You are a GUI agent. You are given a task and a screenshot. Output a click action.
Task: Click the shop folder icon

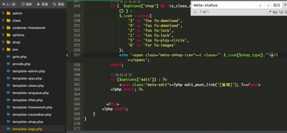point(8,42)
